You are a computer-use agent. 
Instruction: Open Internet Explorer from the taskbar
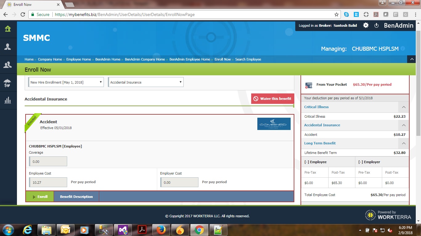[x=28, y=230]
